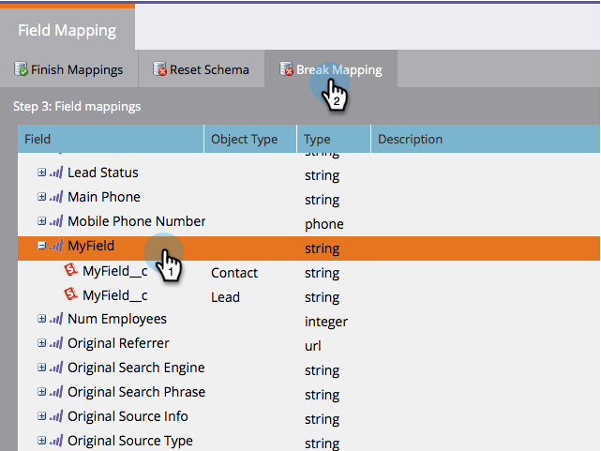
Task: Click the Finish Mappings button
Action: (69, 69)
